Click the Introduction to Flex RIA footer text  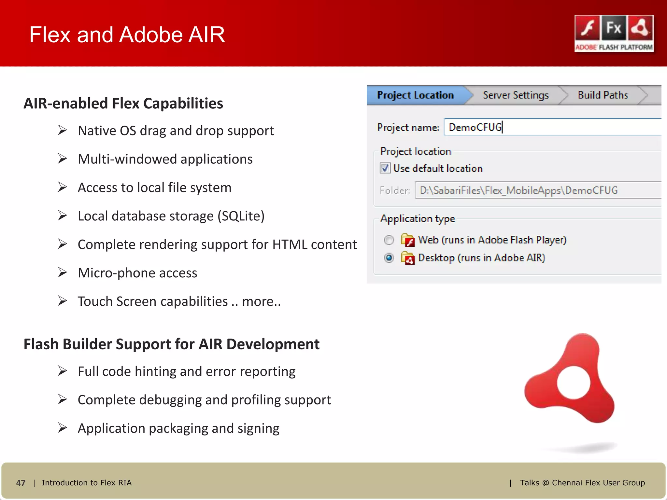[87, 483]
